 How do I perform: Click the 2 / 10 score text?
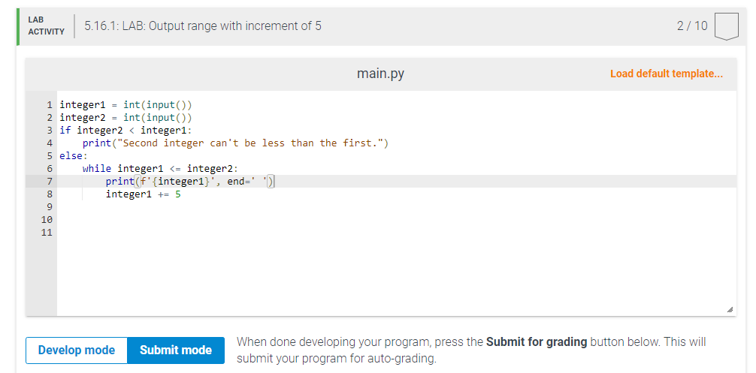(692, 26)
